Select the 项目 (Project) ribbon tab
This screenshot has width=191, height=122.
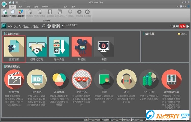pos(12,7)
